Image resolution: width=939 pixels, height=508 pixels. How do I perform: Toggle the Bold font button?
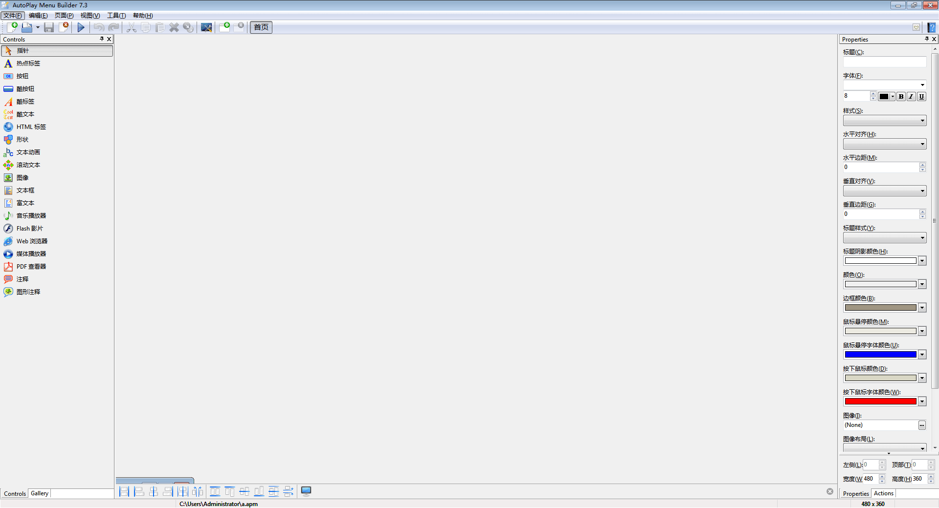point(901,97)
